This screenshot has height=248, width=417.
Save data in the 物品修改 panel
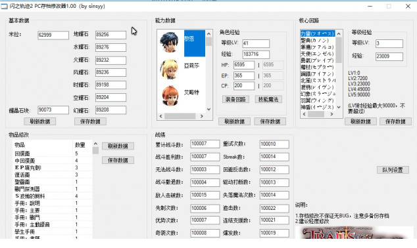coord(118,160)
